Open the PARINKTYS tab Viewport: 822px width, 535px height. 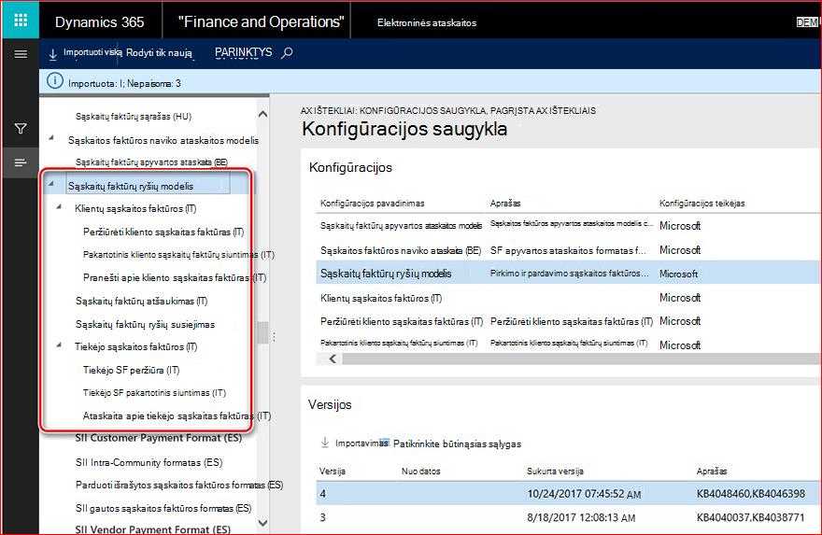[x=243, y=52]
